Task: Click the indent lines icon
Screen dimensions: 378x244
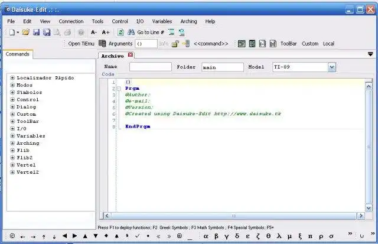Action: [x=171, y=32]
